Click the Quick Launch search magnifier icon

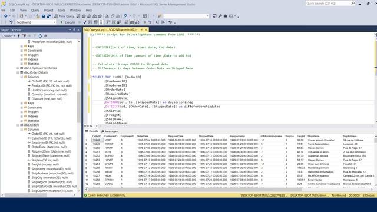353,4
